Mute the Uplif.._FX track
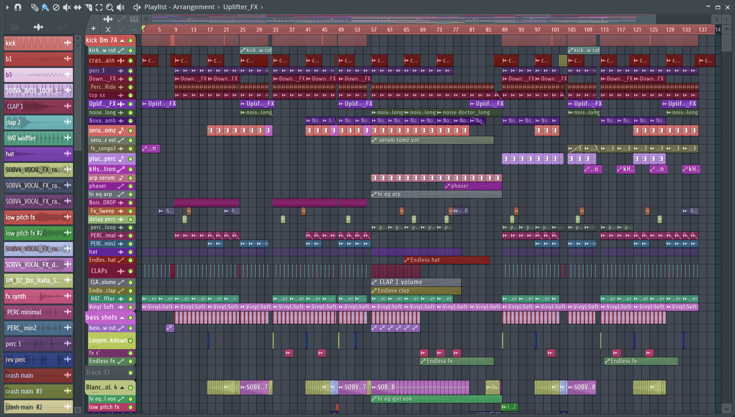This screenshot has height=417, width=735. click(131, 104)
